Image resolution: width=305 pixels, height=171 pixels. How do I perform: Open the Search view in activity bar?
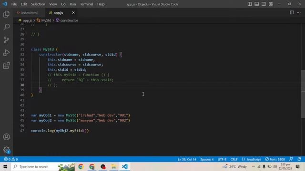6,27
